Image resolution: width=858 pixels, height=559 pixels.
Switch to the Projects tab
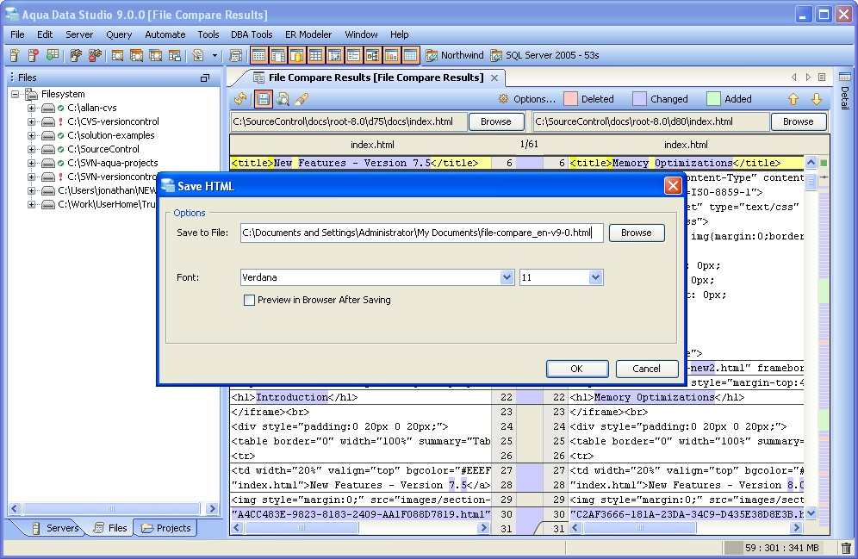pyautogui.click(x=166, y=528)
